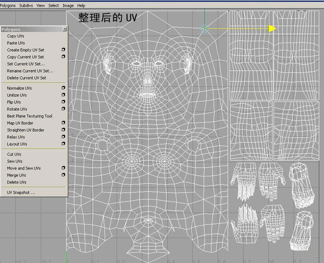Open options box for Flip UVs
324x263 pixels.
coord(63,102)
